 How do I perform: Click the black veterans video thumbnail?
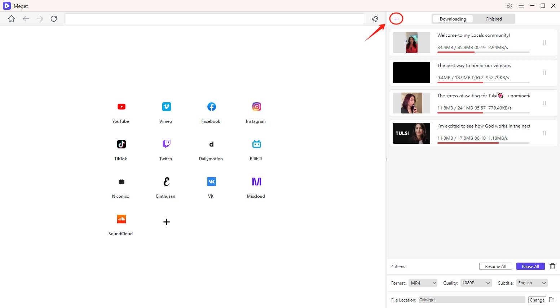(411, 73)
